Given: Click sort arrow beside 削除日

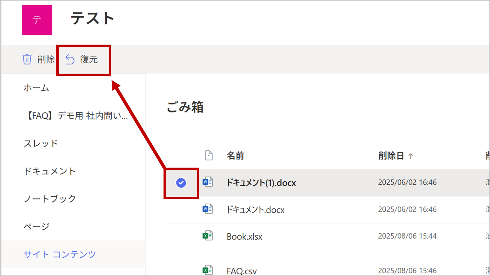Looking at the screenshot, I should tap(411, 156).
